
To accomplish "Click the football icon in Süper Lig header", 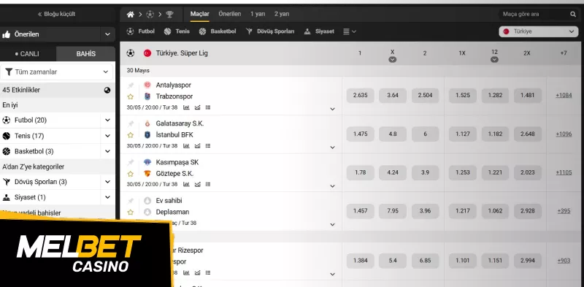I will [x=131, y=53].
